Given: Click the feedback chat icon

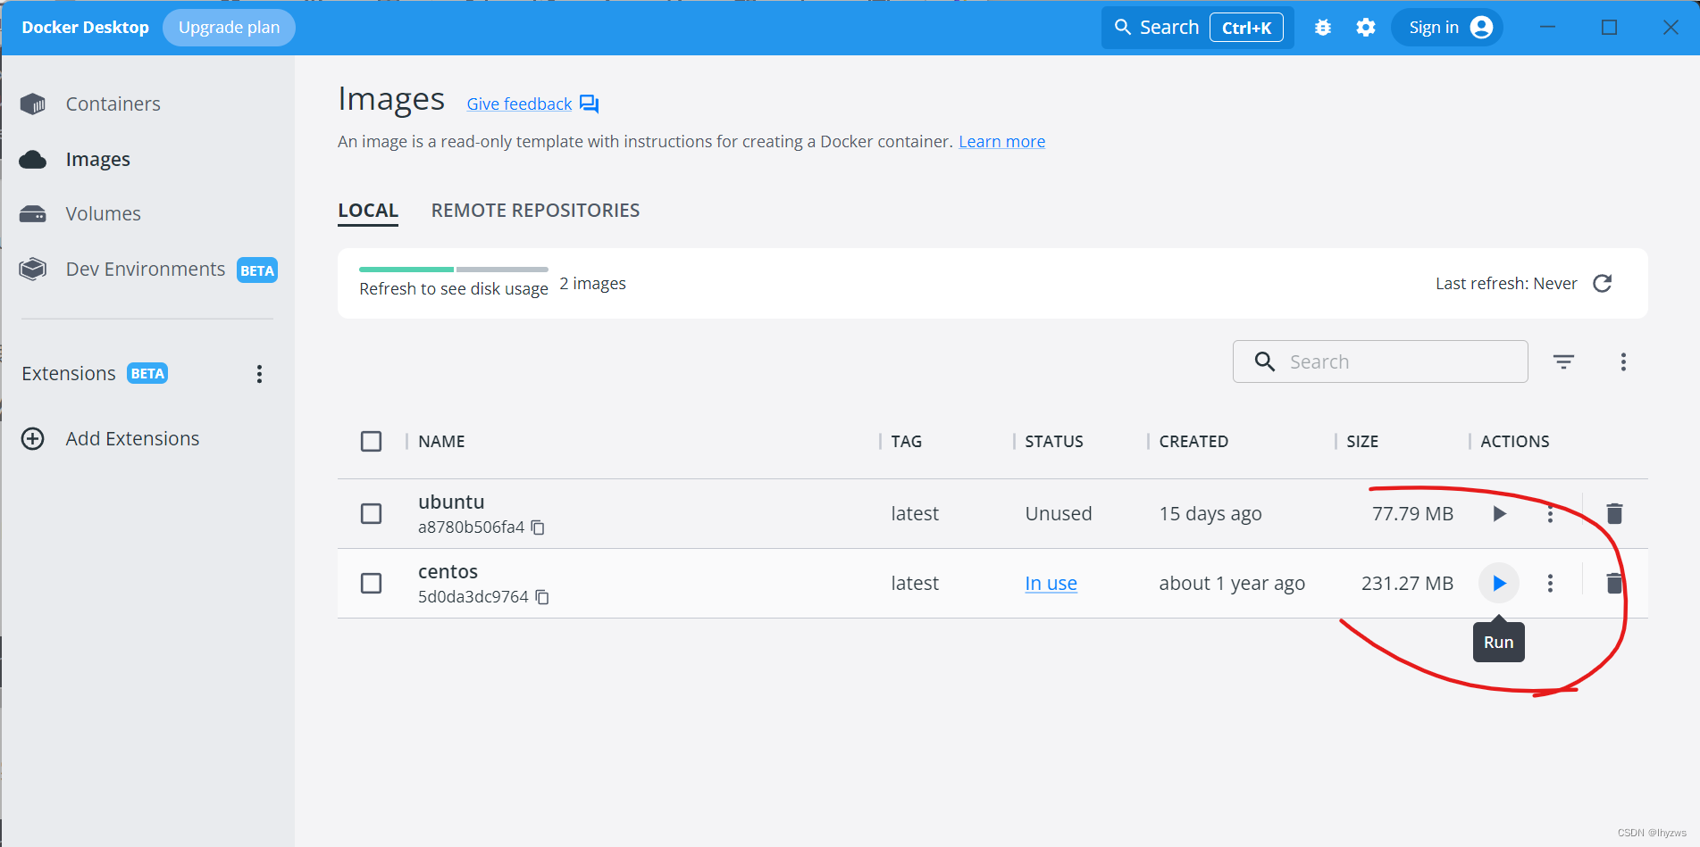Looking at the screenshot, I should (589, 104).
